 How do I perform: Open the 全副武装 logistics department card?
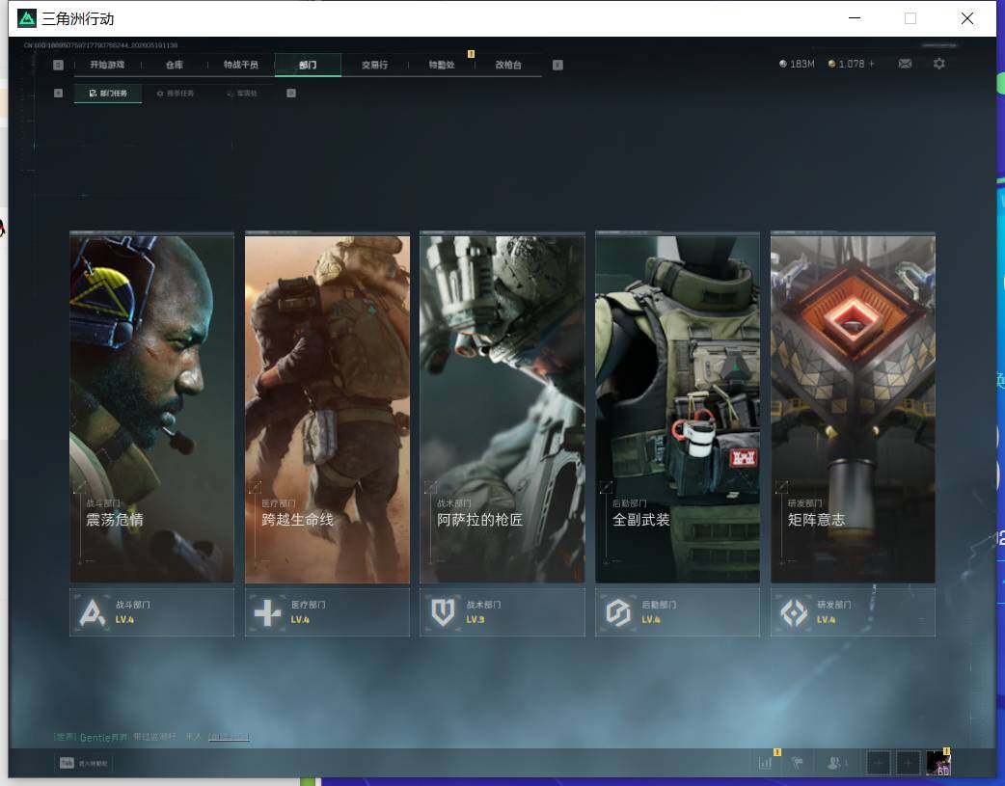pos(677,408)
